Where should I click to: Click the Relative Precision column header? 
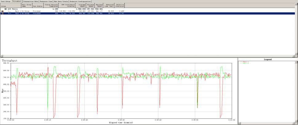120,6
